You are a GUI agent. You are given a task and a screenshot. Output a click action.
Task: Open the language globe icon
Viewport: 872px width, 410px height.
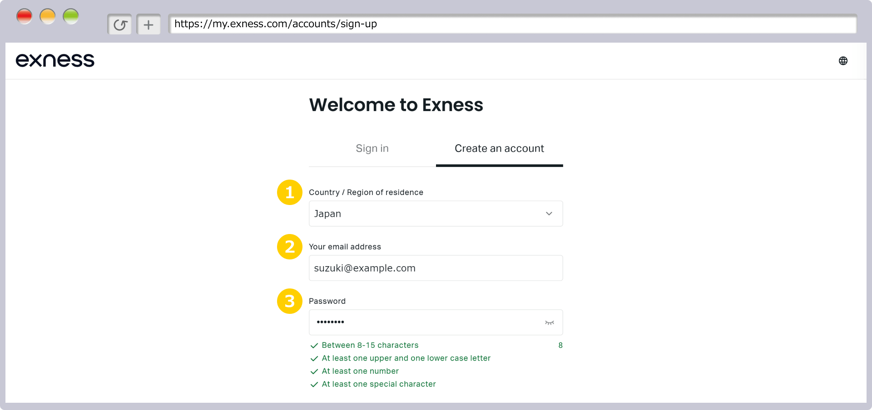pyautogui.click(x=843, y=61)
